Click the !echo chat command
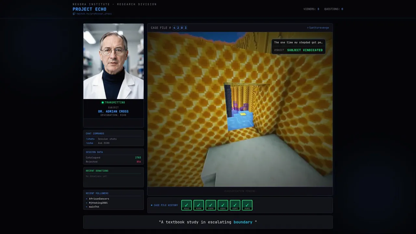This screenshot has width=416, height=234. [x=89, y=143]
